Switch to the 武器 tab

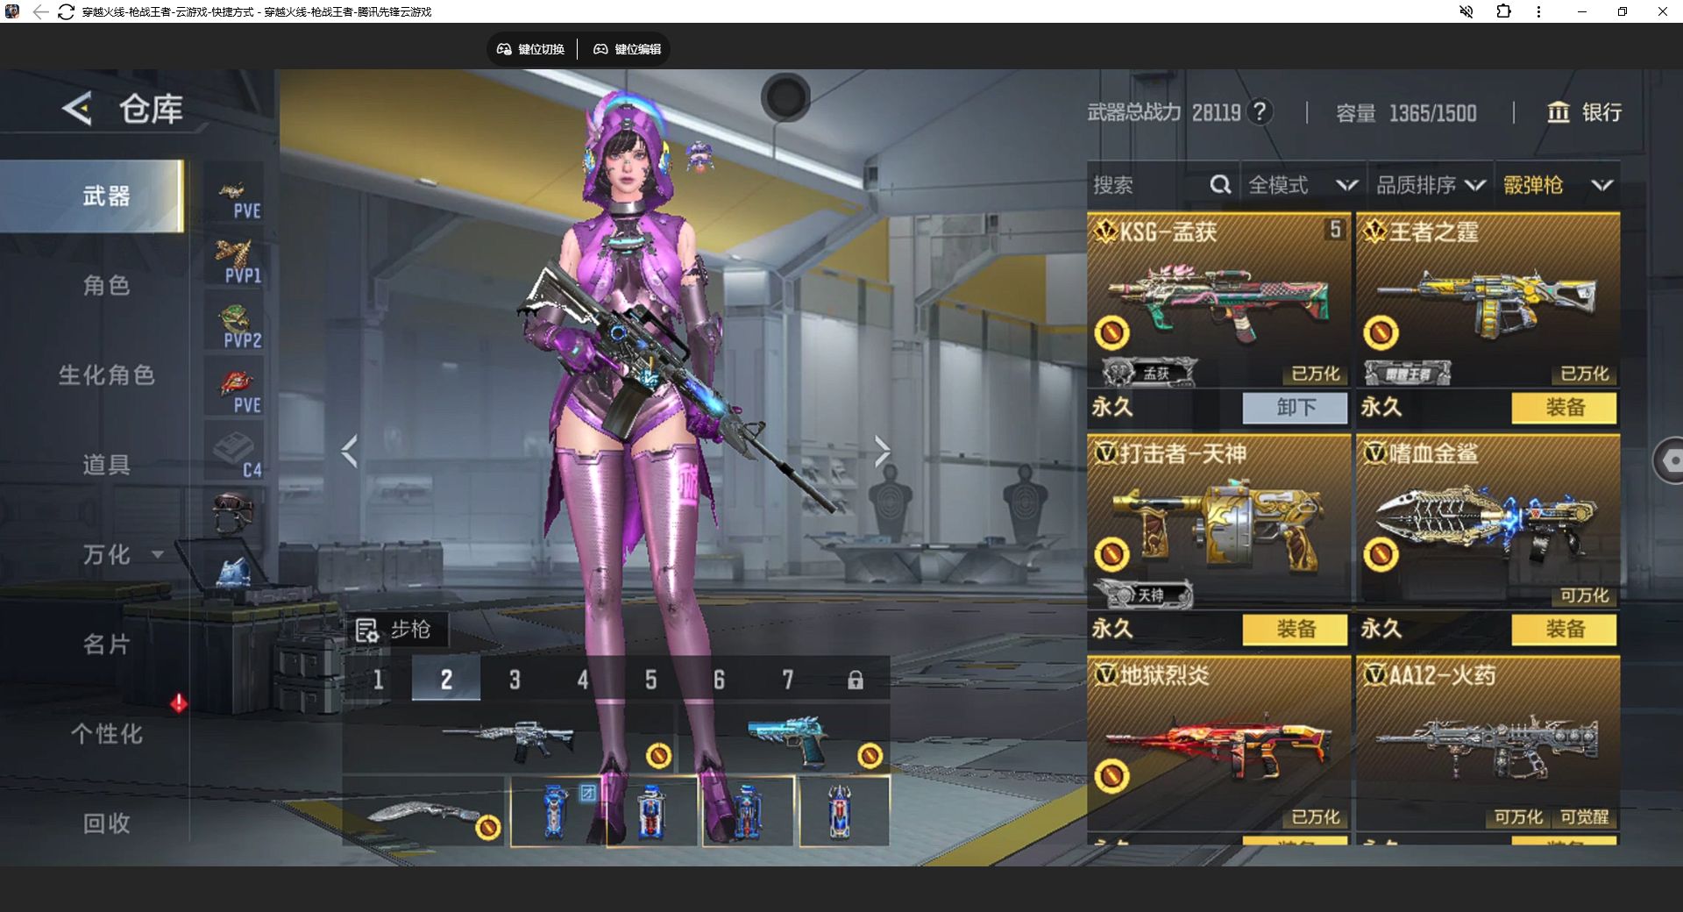point(93,196)
